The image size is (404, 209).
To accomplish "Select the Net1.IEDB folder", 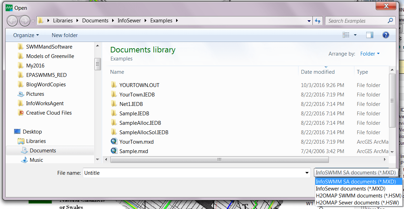I will 131,104.
